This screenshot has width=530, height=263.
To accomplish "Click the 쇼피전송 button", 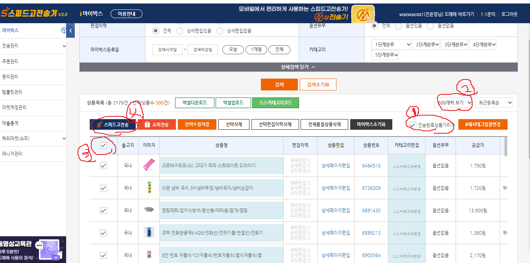I will point(156,125).
